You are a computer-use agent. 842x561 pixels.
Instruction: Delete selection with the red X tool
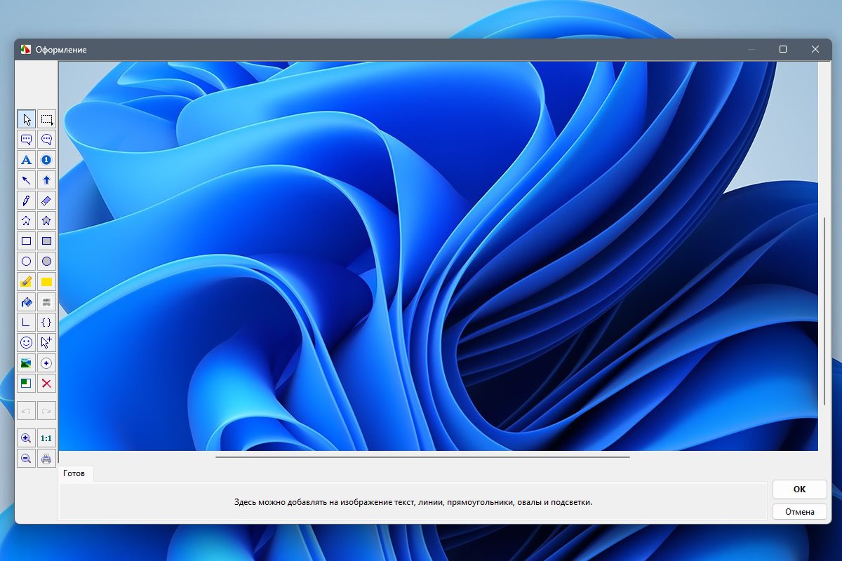pyautogui.click(x=46, y=384)
